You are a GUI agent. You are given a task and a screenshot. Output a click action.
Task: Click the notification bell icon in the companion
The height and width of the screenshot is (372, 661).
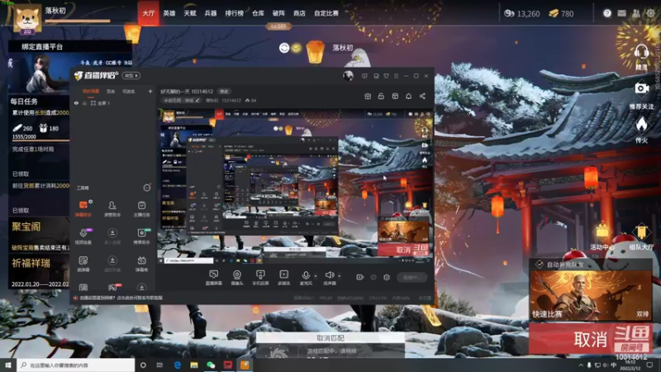[408, 96]
